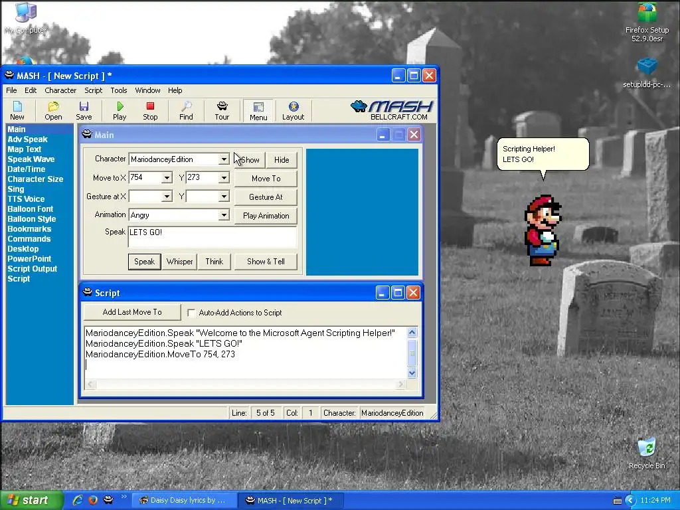Click the Think button

pyautogui.click(x=214, y=262)
